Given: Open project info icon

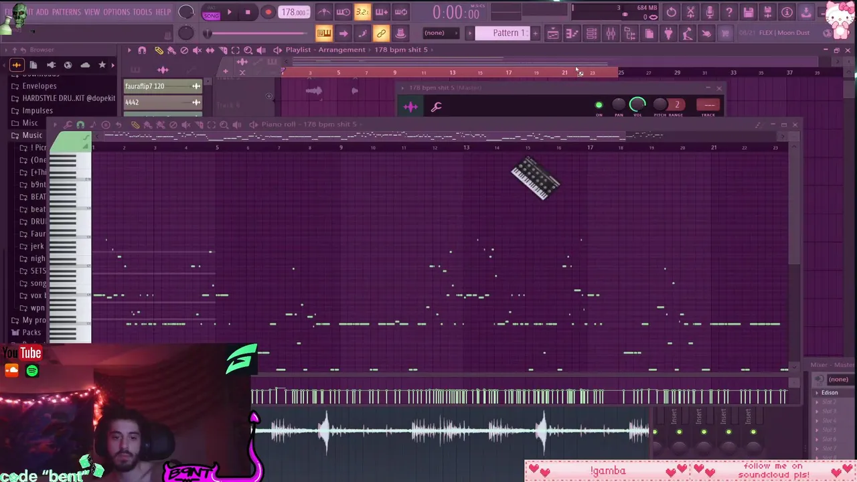Looking at the screenshot, I should (x=787, y=12).
